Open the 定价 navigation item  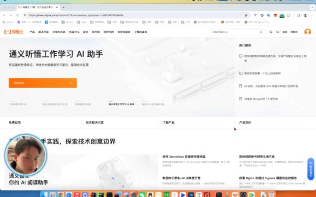pos(86,32)
